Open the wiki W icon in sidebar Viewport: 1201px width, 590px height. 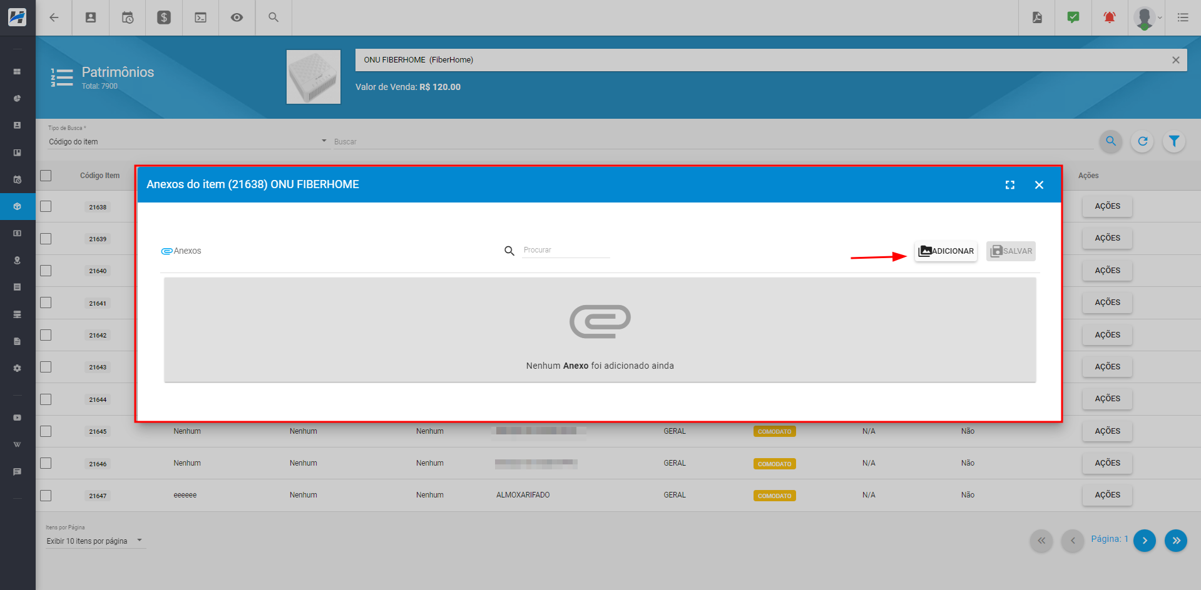[18, 444]
